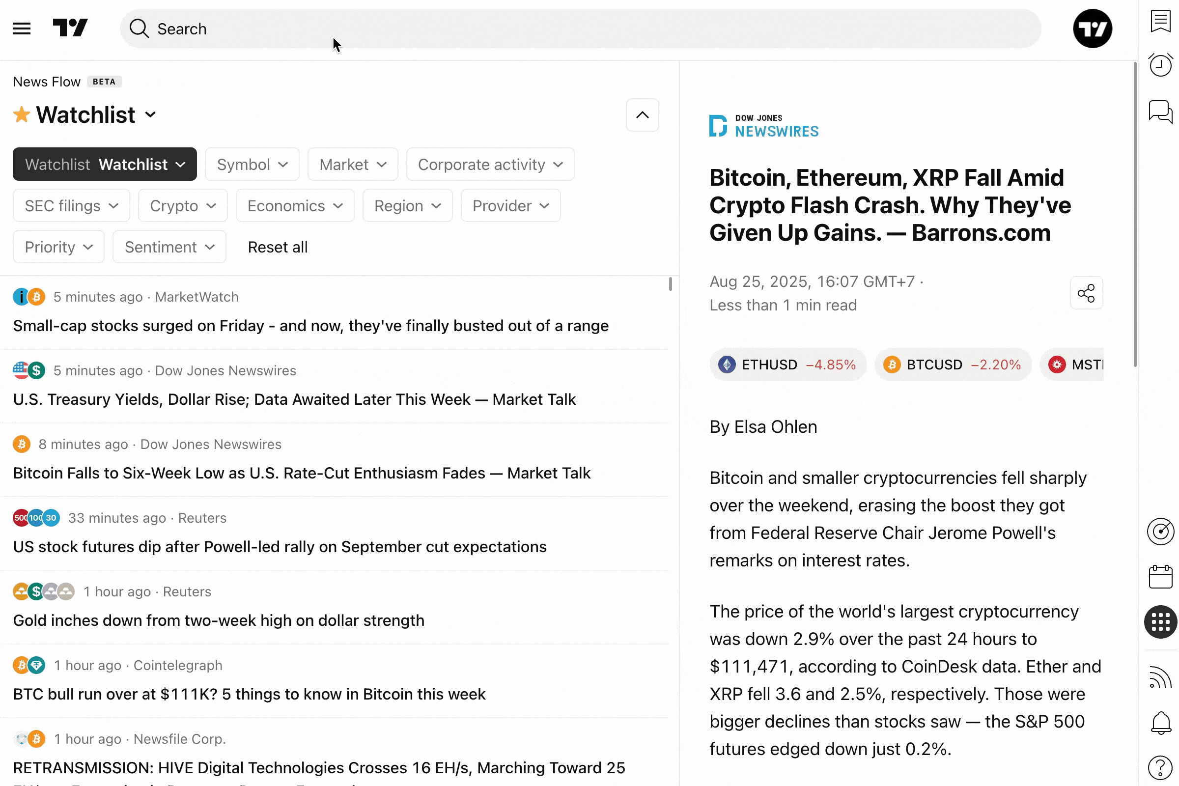Viewport: 1179px width, 786px height.
Task: Open the chats icon in sidebar
Action: (1161, 112)
